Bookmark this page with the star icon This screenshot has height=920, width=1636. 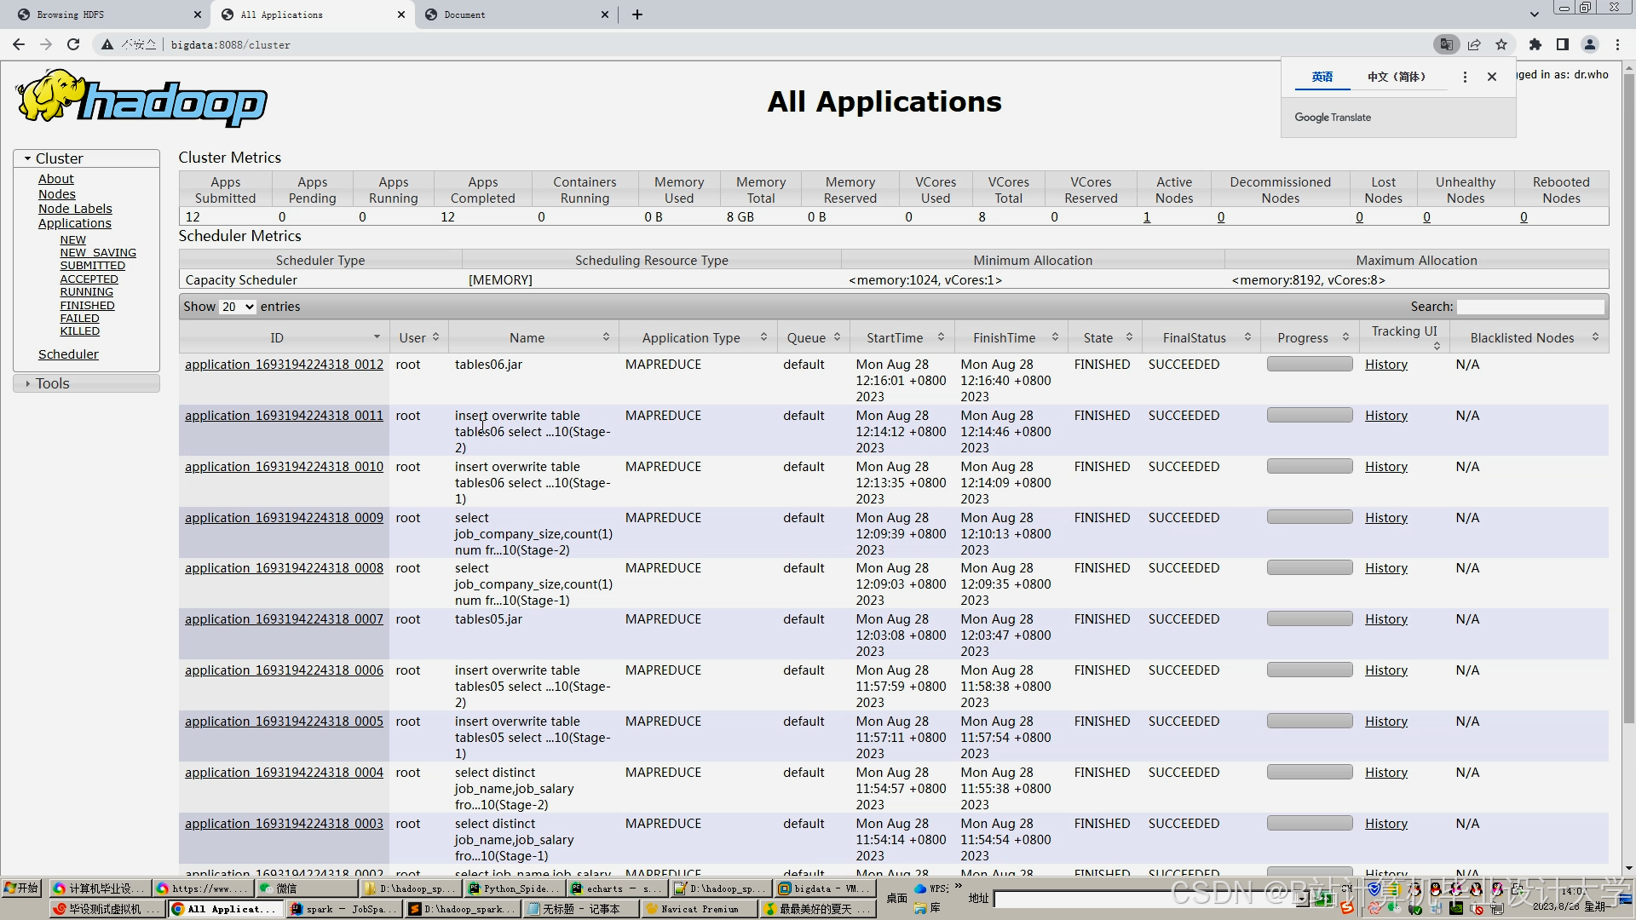pyautogui.click(x=1501, y=44)
